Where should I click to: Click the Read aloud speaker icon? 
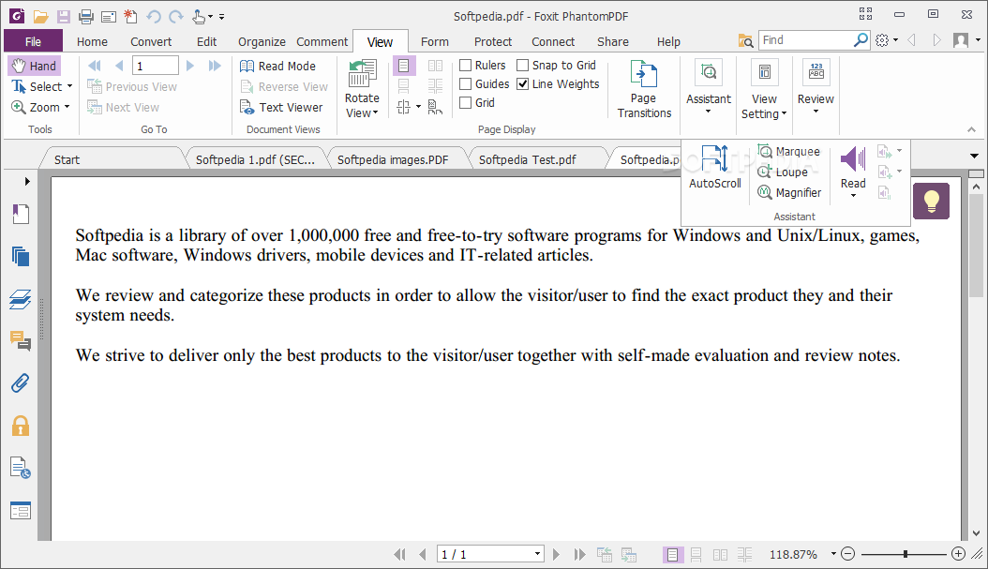coord(853,158)
